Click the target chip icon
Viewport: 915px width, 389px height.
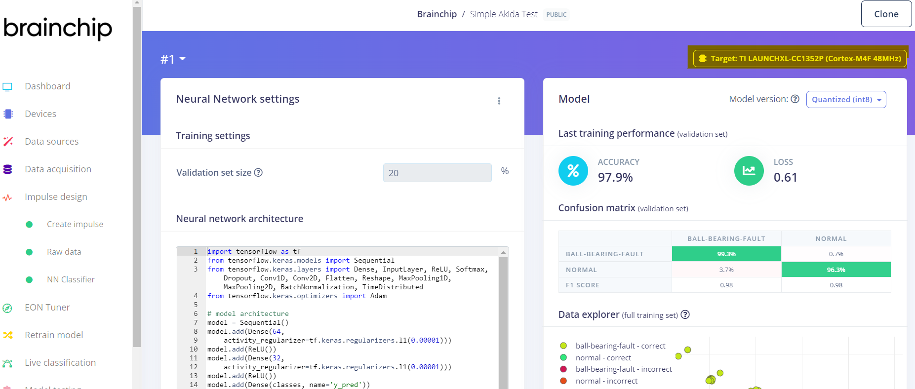coord(703,58)
